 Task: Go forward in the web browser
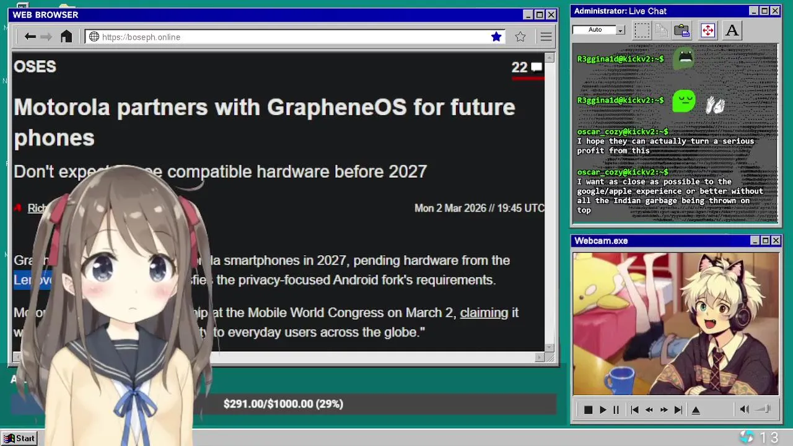click(46, 37)
